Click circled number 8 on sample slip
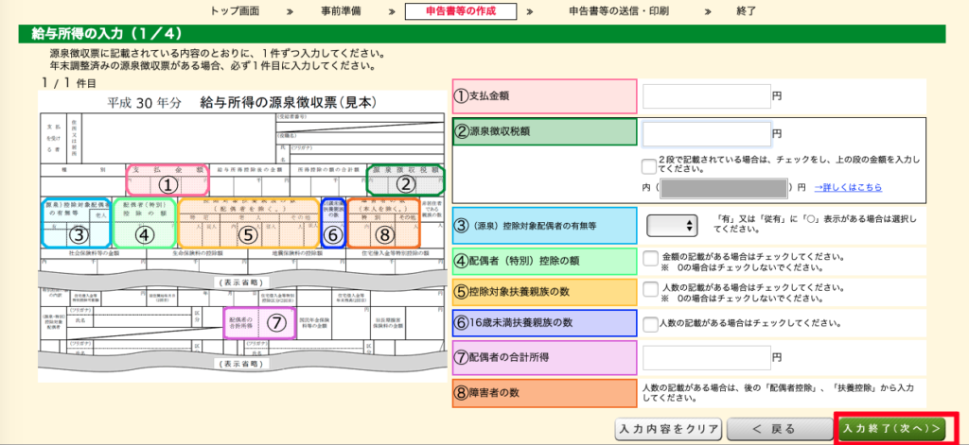The width and height of the screenshot is (969, 445). point(382,233)
